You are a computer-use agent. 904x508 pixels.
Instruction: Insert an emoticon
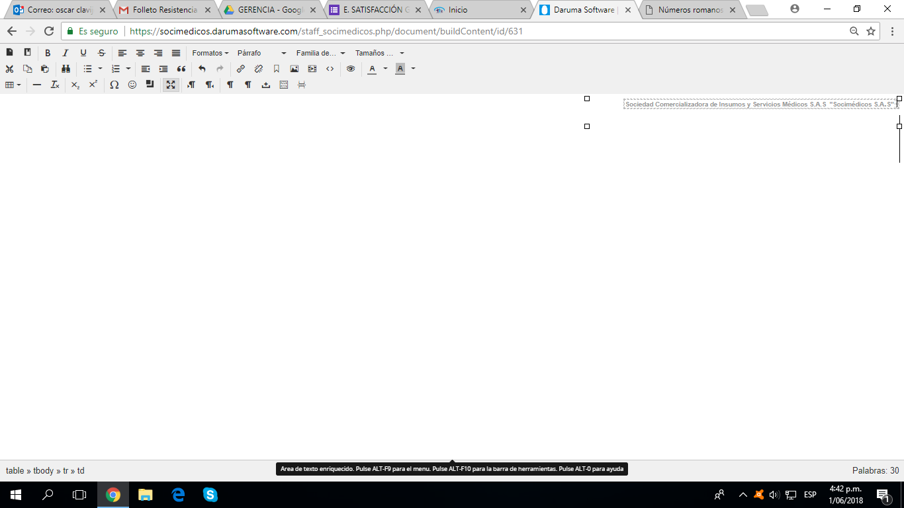tap(132, 85)
